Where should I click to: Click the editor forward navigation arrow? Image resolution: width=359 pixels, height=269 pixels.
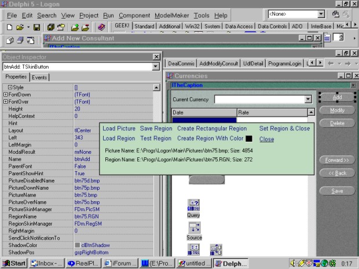[347, 64]
